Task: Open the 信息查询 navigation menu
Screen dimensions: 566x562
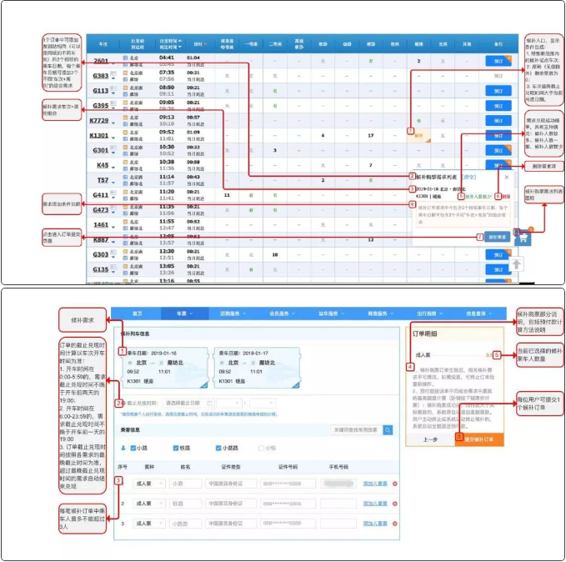Action: [479, 314]
